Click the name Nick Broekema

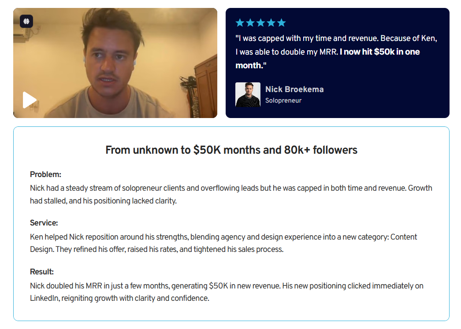[x=294, y=89]
